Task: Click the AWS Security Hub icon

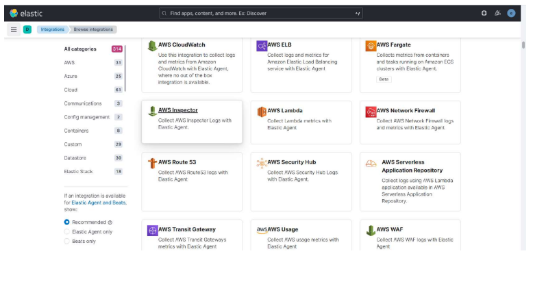Action: pos(262,163)
